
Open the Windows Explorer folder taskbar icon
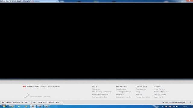(19, 106)
